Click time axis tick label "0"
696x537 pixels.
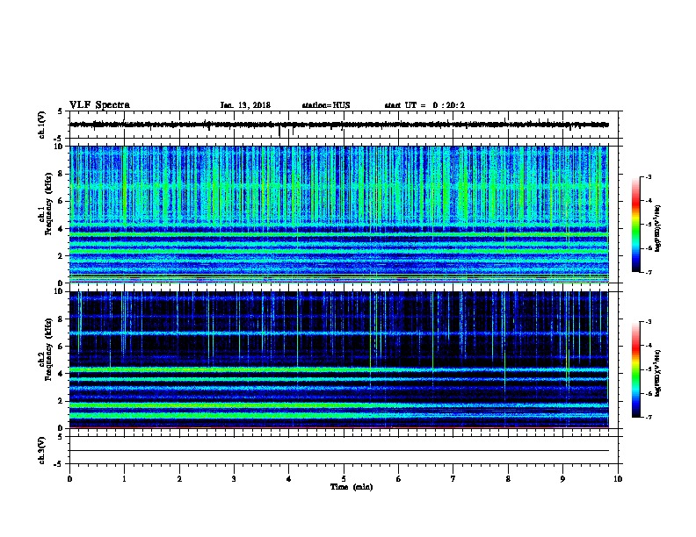click(x=69, y=478)
